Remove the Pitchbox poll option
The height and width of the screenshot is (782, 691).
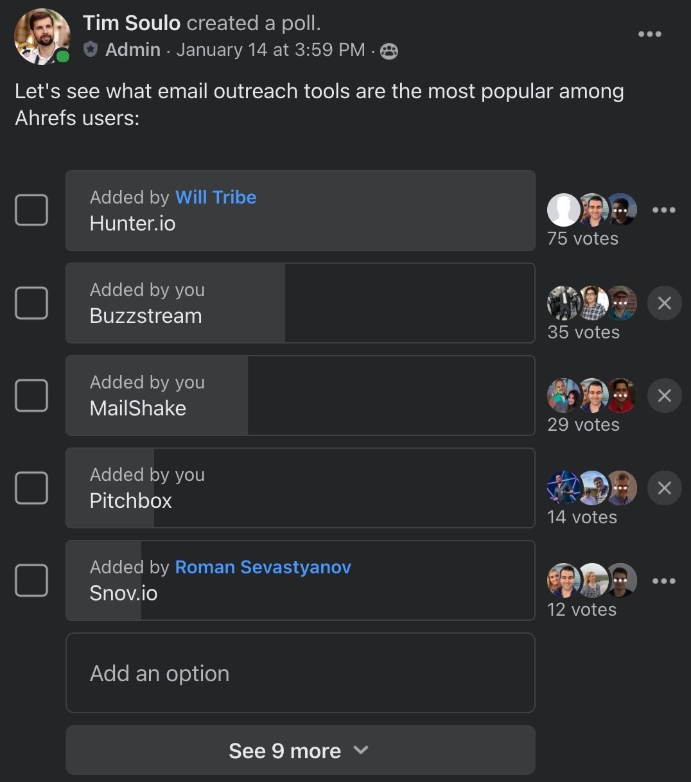tap(664, 488)
